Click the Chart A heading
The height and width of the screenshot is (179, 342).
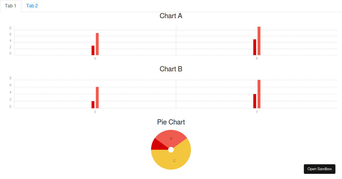tap(171, 16)
